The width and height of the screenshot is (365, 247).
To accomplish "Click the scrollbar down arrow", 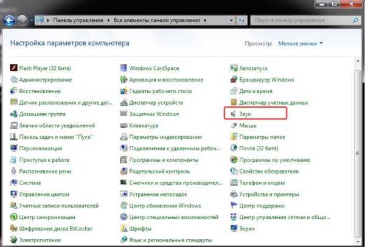I will click(358, 241).
